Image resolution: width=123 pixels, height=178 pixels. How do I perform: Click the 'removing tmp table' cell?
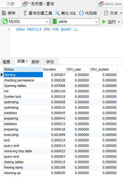(x=23, y=151)
